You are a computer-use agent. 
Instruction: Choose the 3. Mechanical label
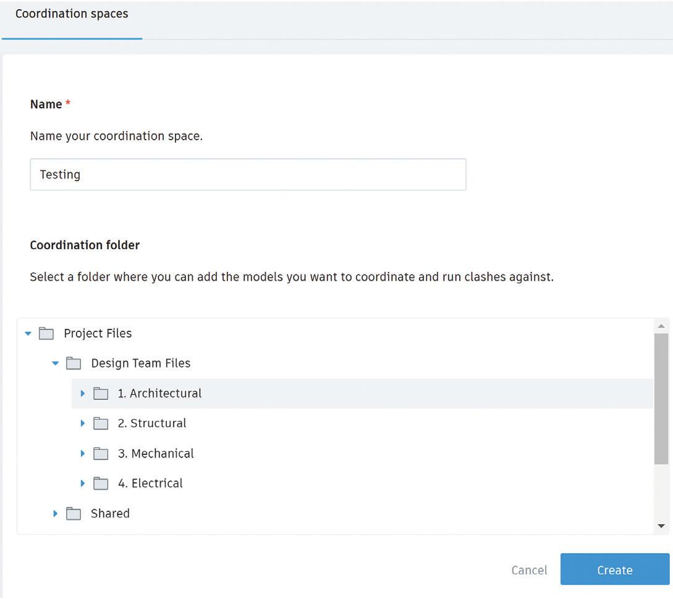coord(156,454)
